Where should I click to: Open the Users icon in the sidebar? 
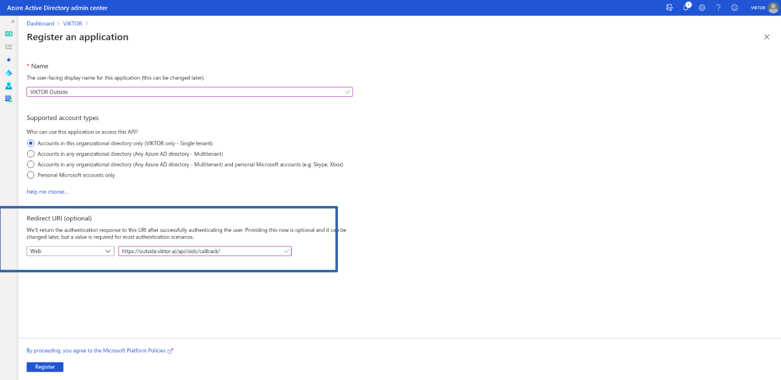tap(8, 86)
